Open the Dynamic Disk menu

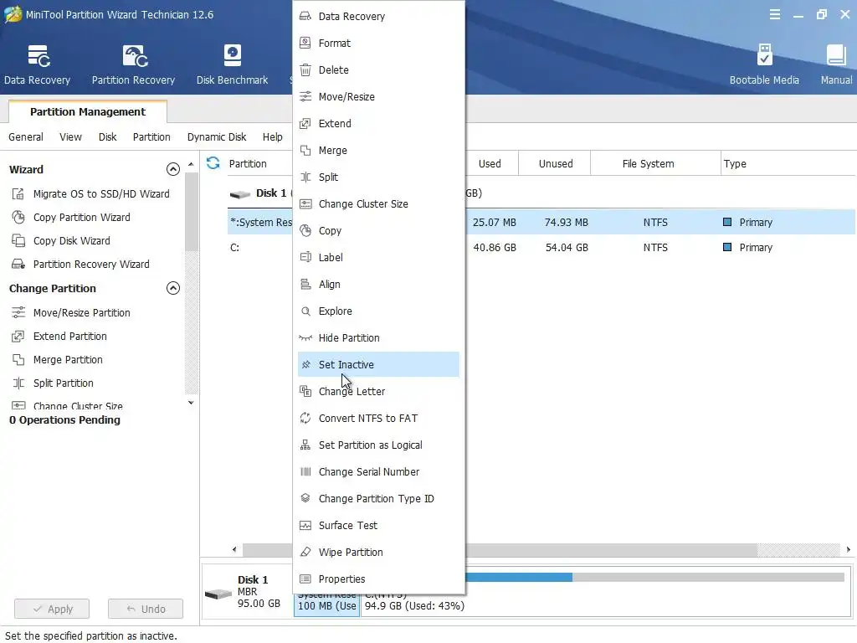[x=217, y=136]
